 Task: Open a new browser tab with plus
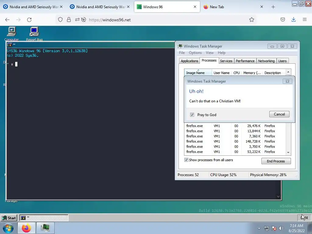click(x=273, y=7)
